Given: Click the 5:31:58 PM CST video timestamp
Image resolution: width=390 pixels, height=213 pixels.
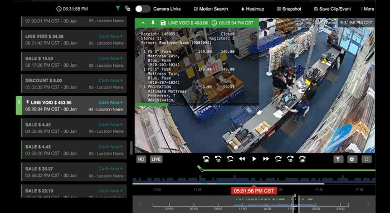Looking at the screenshot, I should point(356,23).
